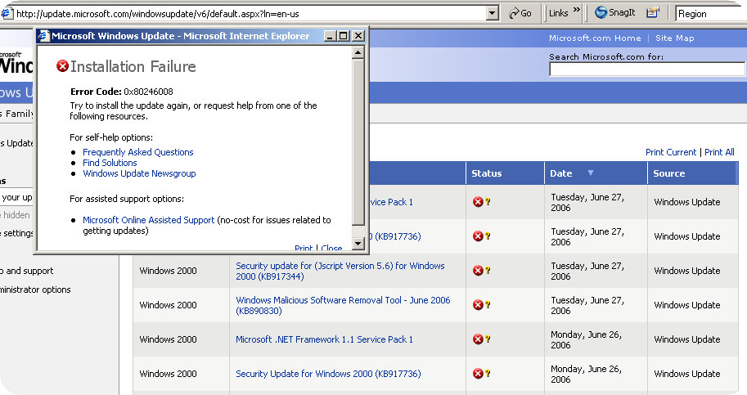Image resolution: width=747 pixels, height=395 pixels.
Task: Click the address bar URL field
Action: pos(250,13)
